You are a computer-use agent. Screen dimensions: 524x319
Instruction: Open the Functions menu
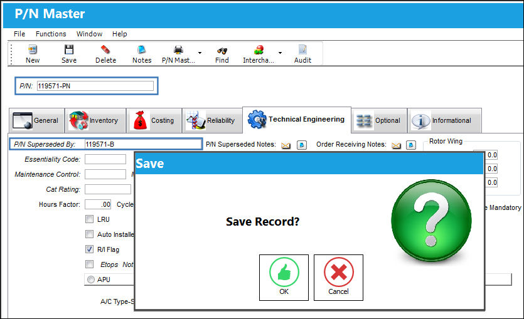tap(51, 34)
